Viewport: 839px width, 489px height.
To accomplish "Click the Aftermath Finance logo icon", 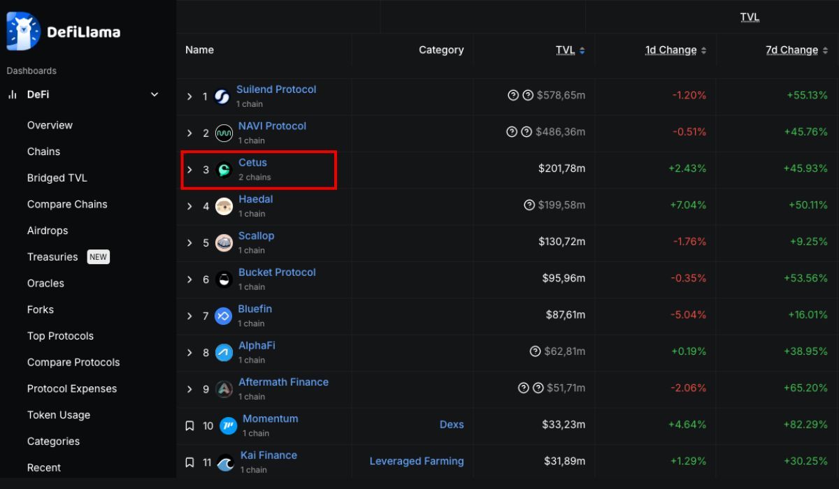I will 224,389.
